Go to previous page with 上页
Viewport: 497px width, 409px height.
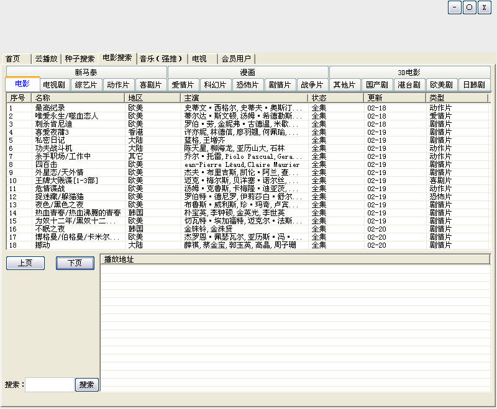coord(25,263)
